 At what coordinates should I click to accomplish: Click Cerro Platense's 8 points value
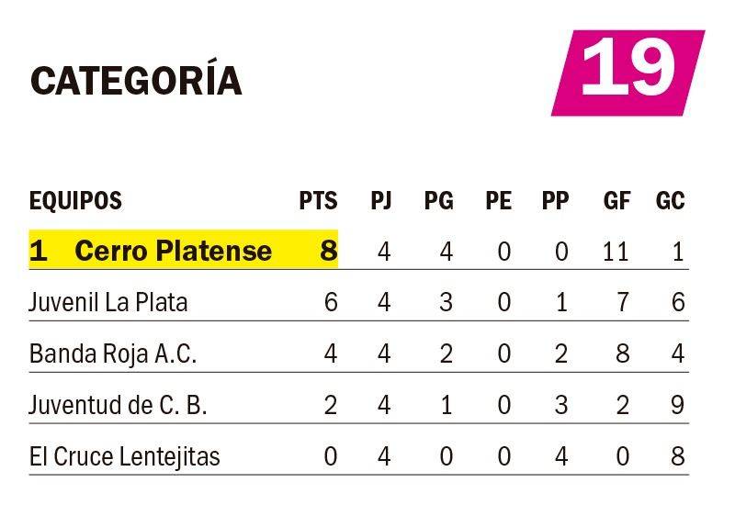click(x=329, y=250)
